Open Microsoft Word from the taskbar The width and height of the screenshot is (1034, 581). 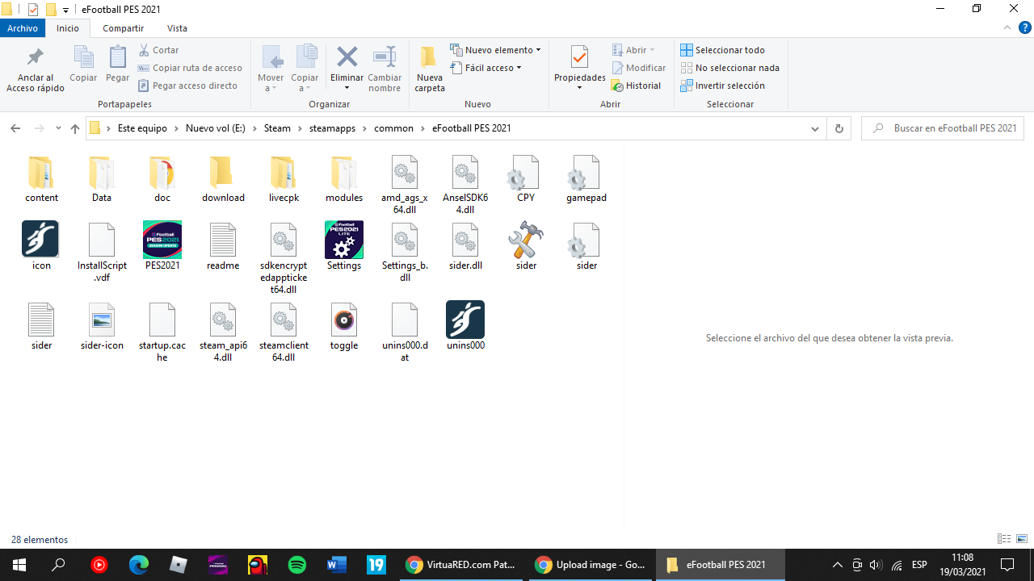337,565
